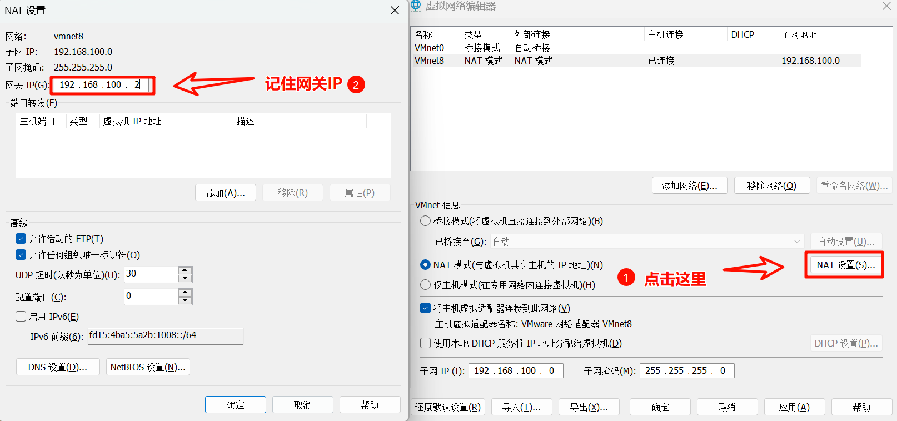Click the 移除(R) button

pos(293,193)
